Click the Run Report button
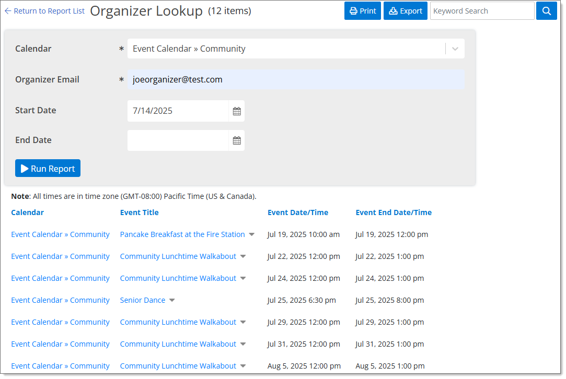Screen dimensions: 566x379 pos(48,168)
